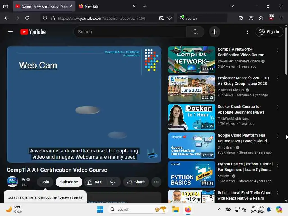Select CompTIA A+ Certification Video tab
Screen dimensions: 288x216
coord(44,6)
